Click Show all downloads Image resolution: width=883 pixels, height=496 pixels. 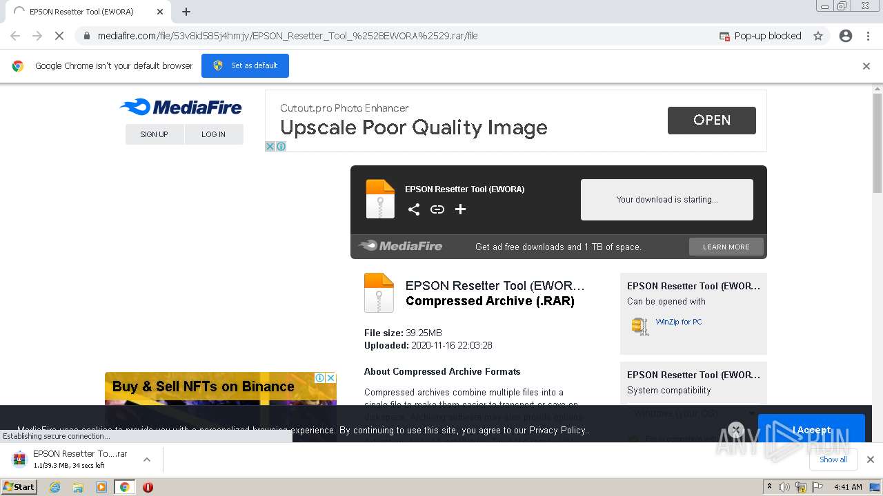point(833,459)
